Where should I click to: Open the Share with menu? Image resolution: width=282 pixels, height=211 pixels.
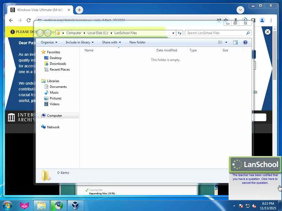tap(111, 42)
